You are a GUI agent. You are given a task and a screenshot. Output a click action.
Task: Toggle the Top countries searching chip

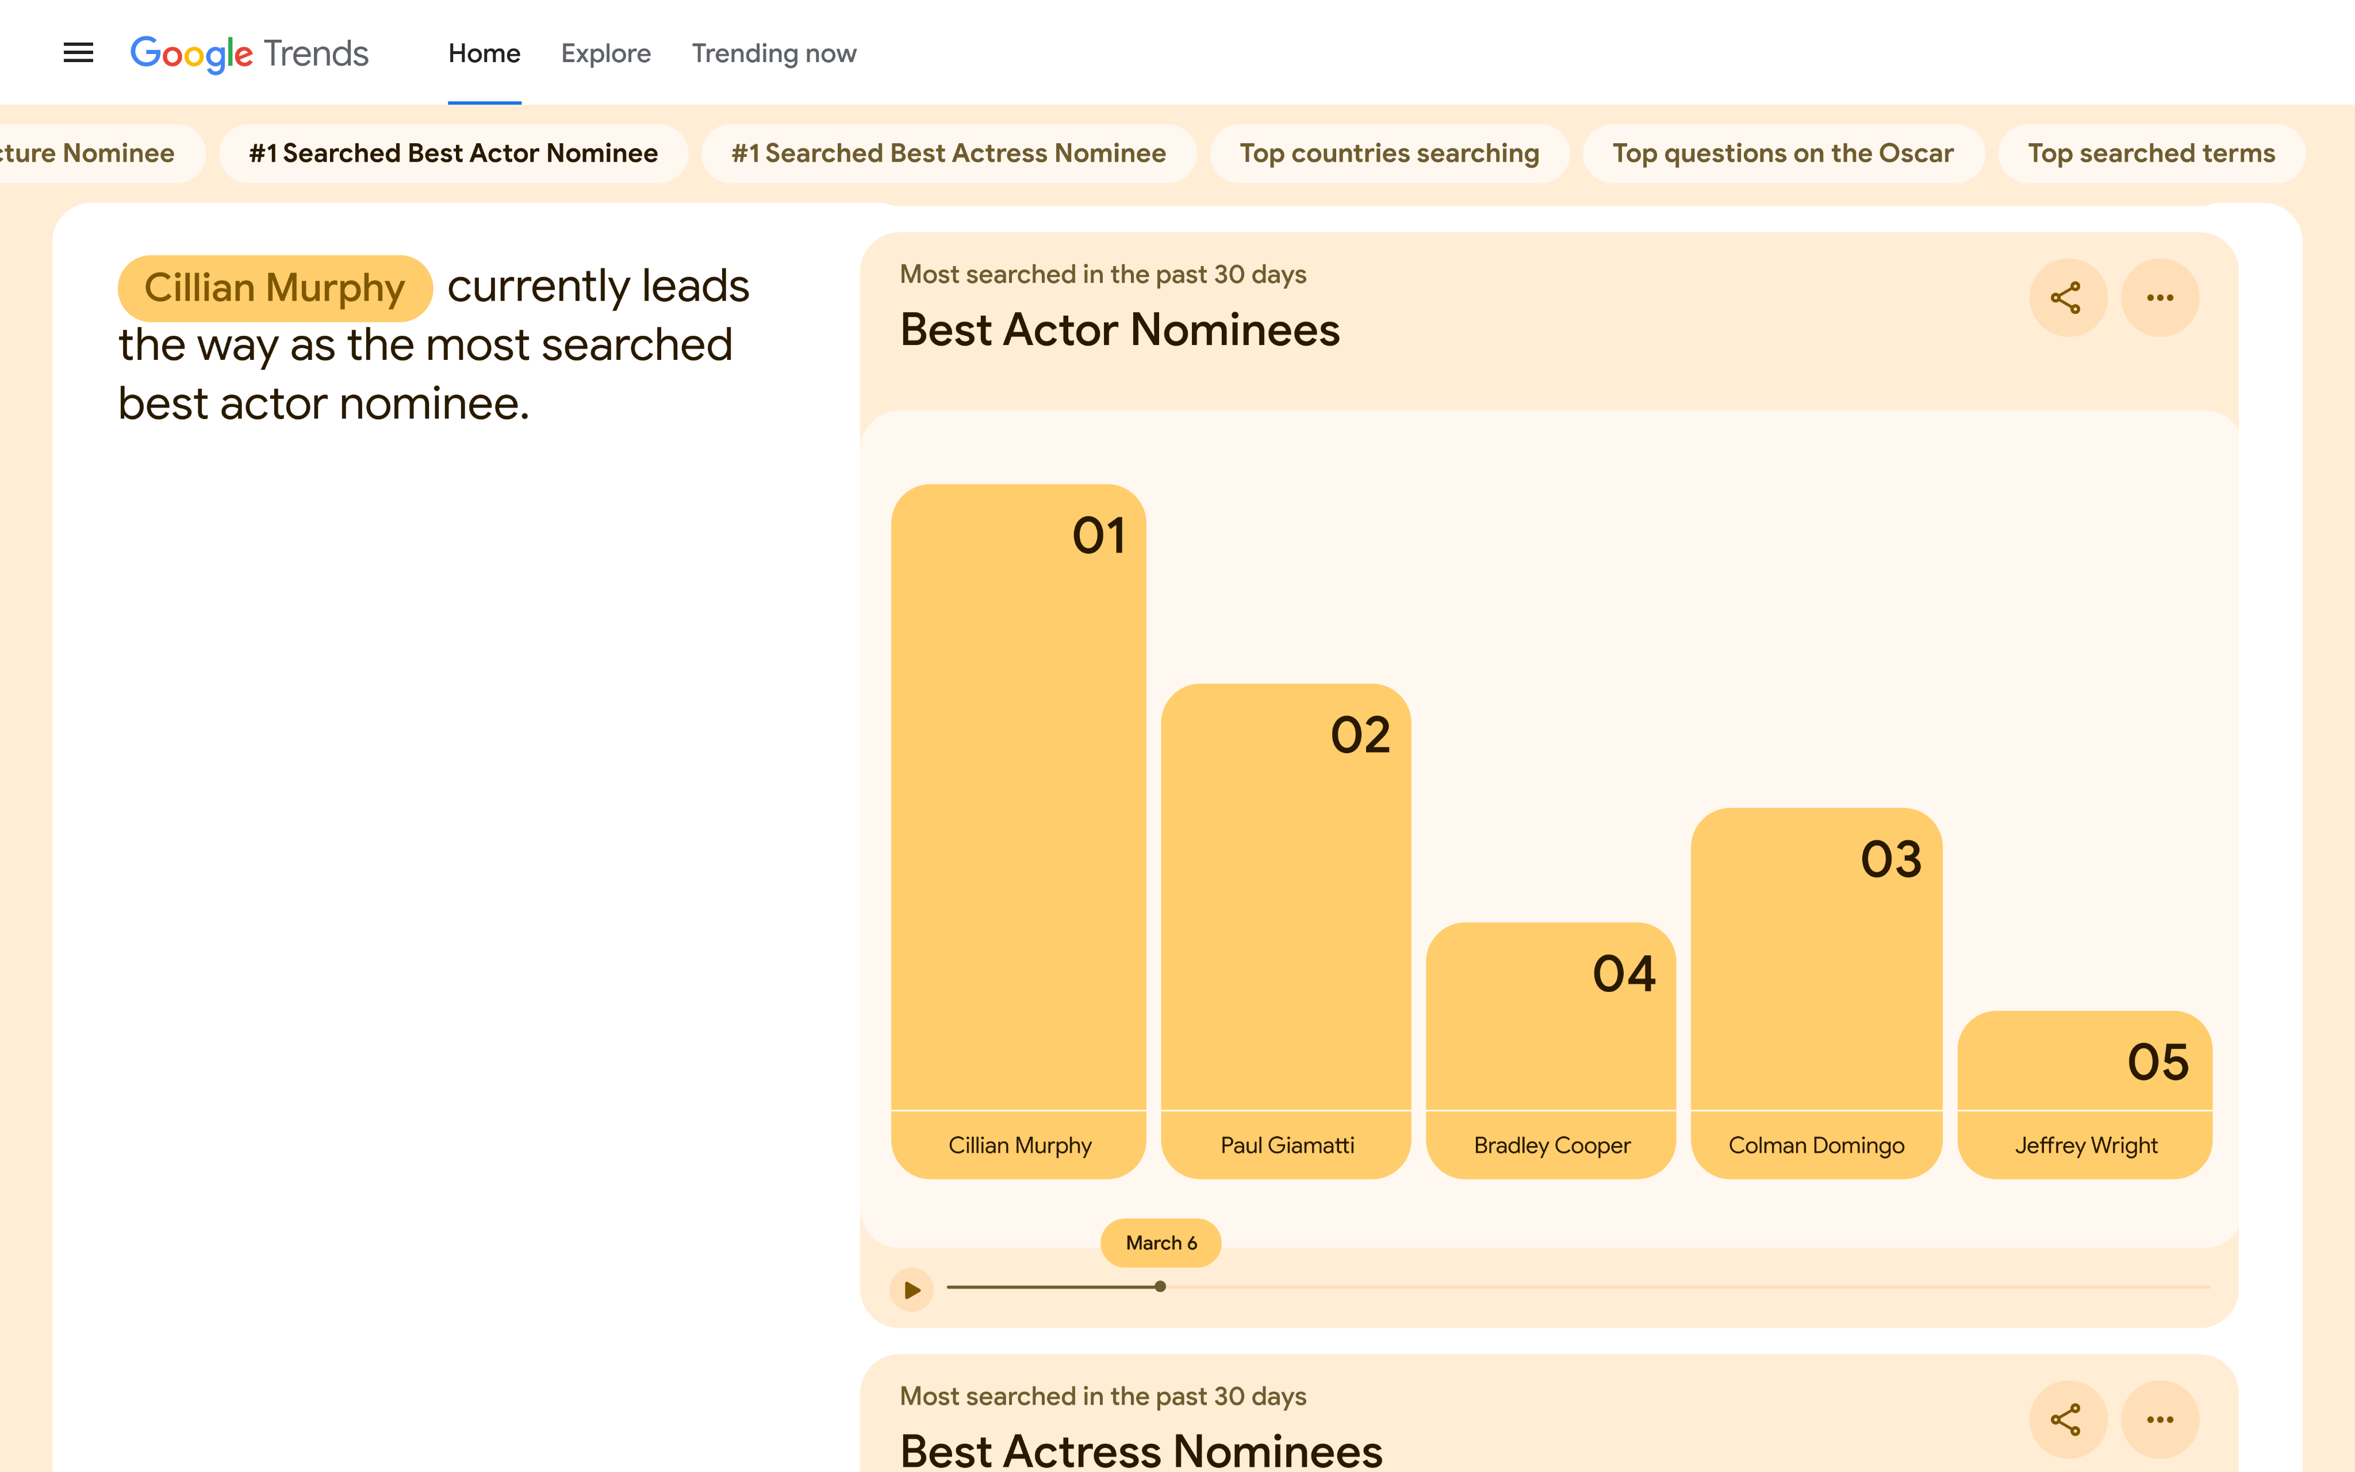[x=1389, y=153]
